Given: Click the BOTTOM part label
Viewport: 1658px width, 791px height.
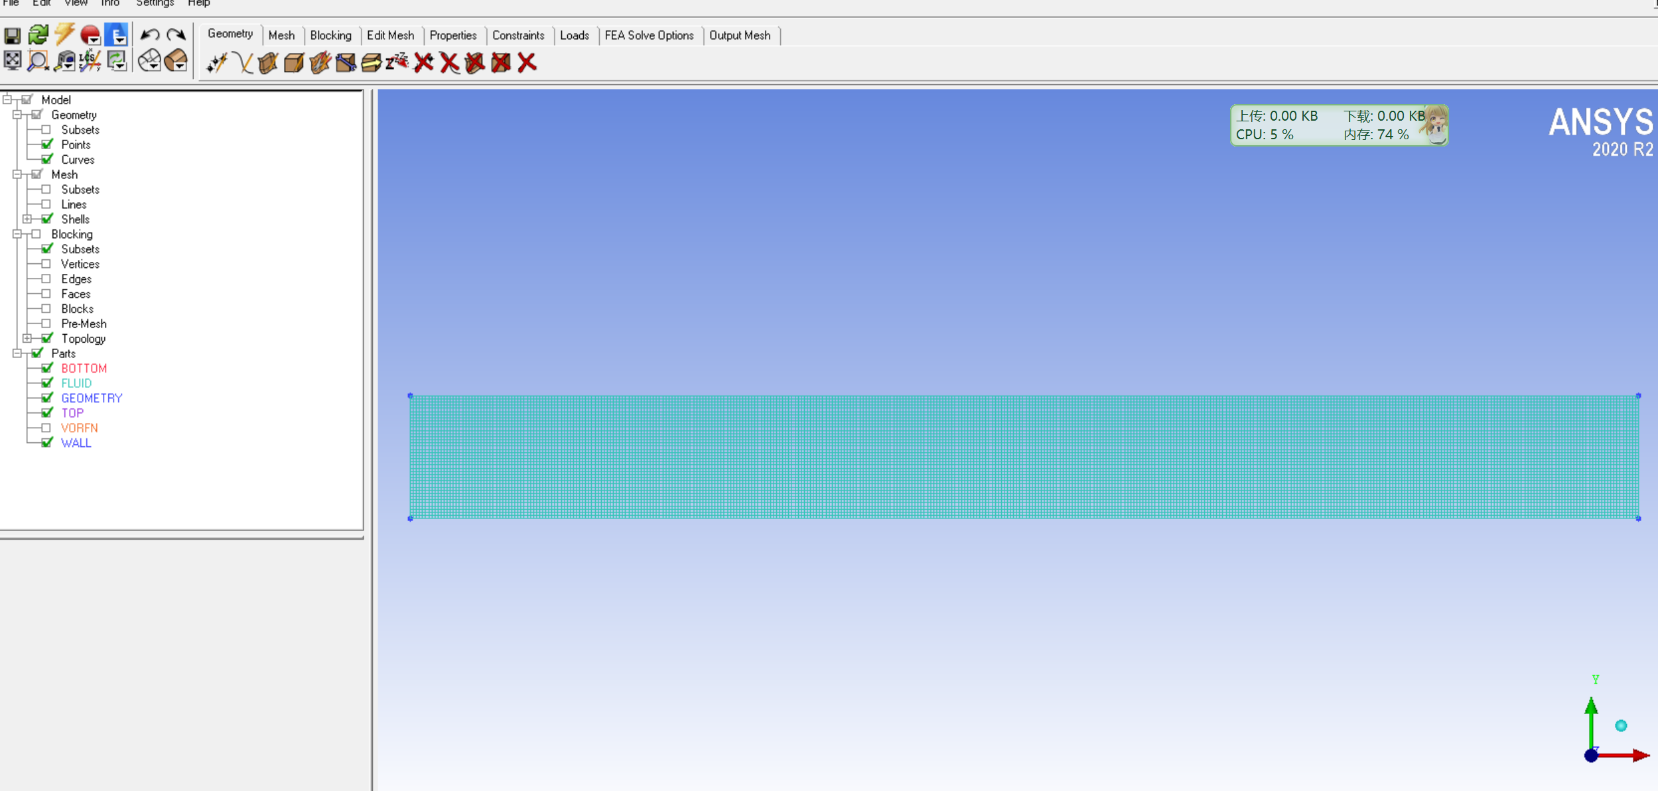Looking at the screenshot, I should coord(84,368).
